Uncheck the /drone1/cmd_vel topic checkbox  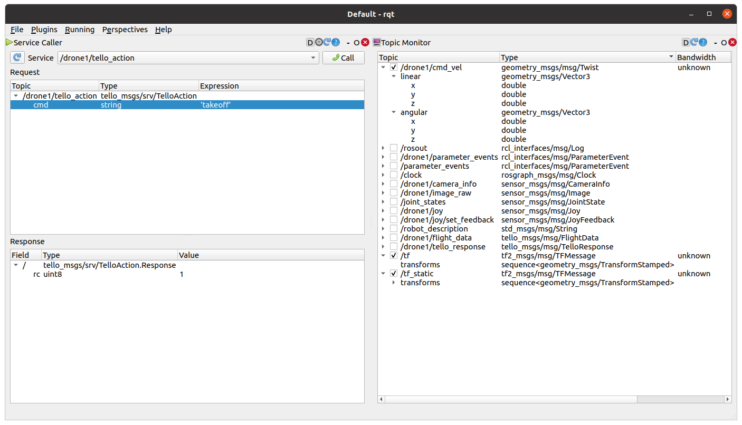(394, 67)
